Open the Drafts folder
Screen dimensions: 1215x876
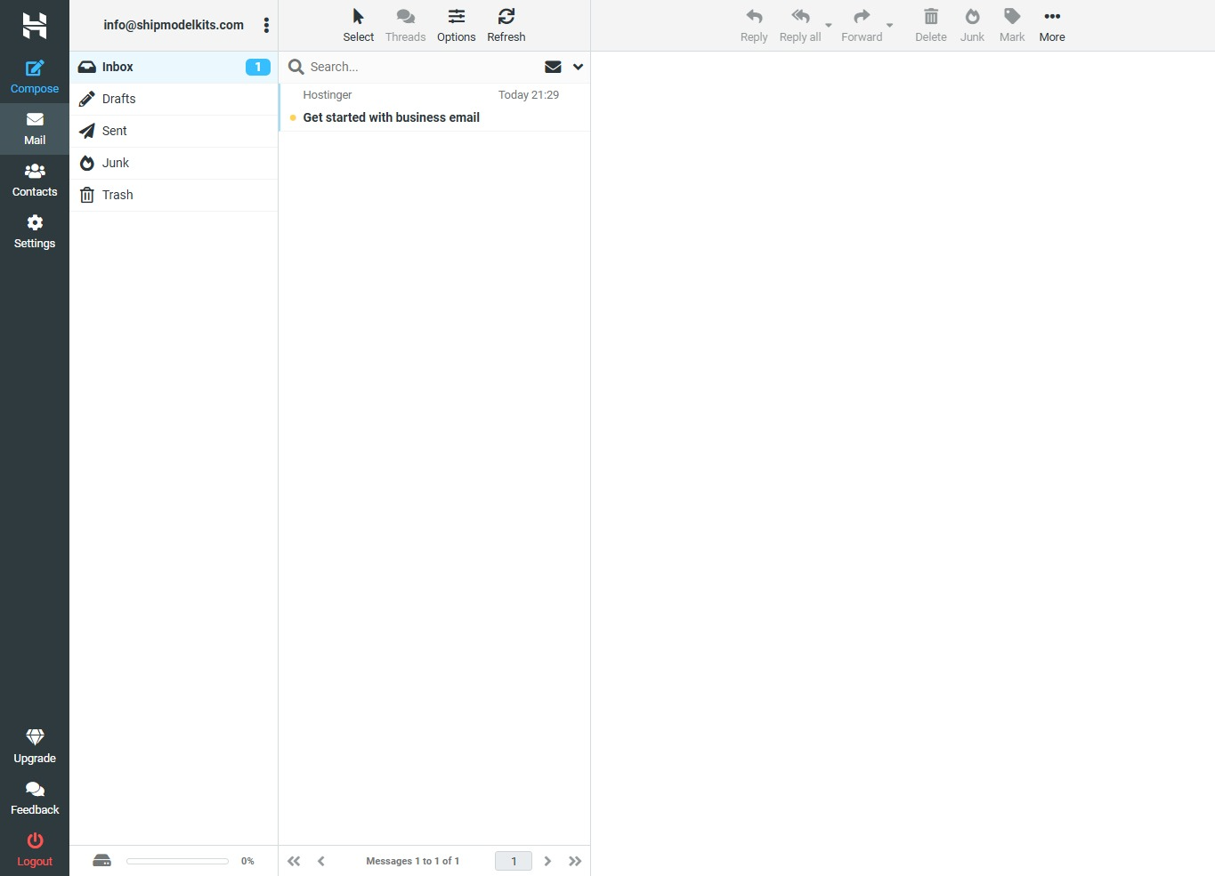119,99
